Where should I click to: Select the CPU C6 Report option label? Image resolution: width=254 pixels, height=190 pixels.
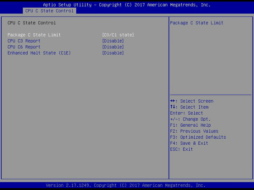24,47
